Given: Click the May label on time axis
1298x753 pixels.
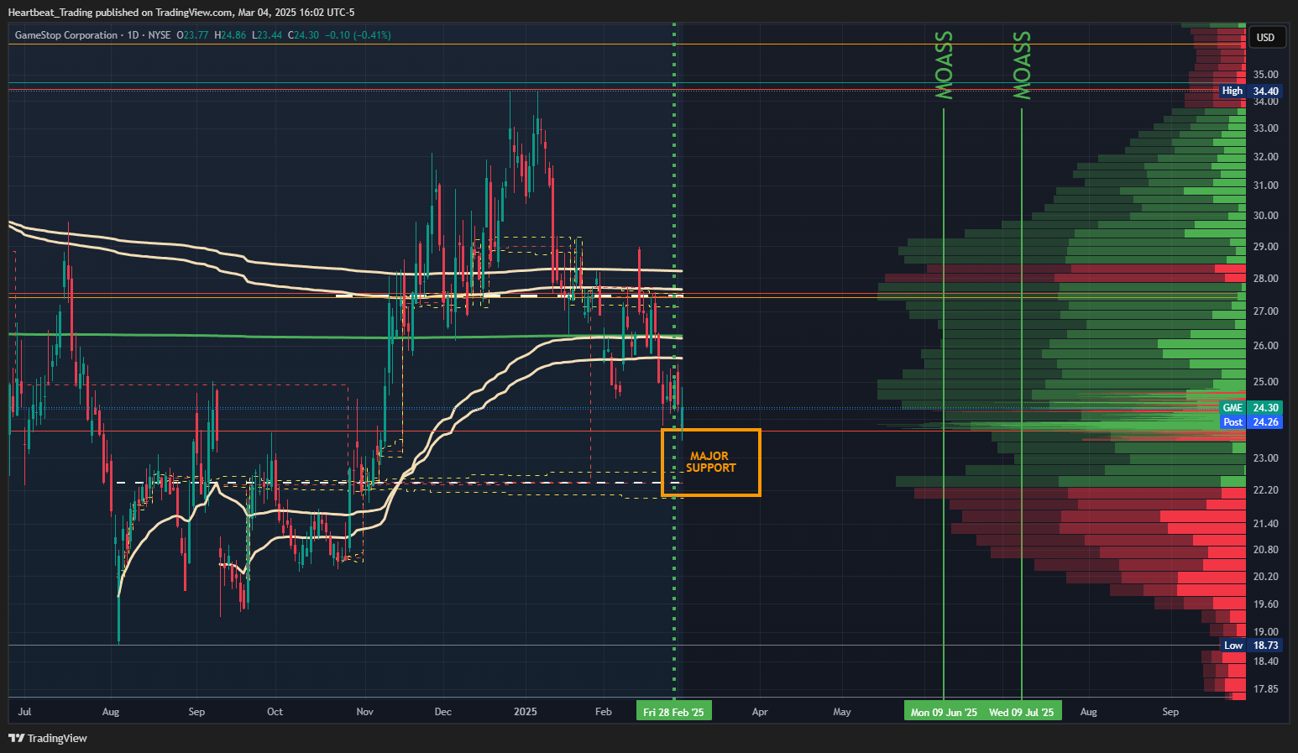Looking at the screenshot, I should (x=842, y=712).
